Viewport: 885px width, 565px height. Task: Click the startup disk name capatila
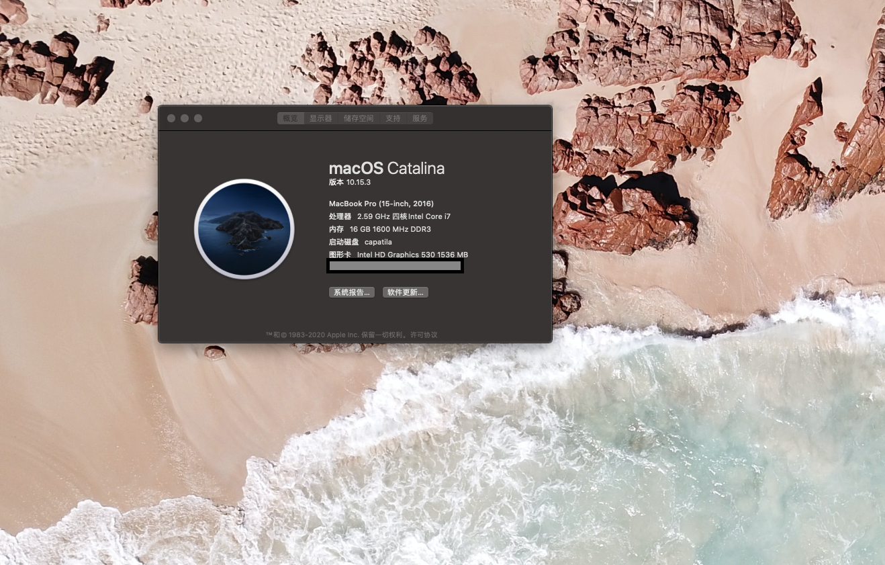378,242
